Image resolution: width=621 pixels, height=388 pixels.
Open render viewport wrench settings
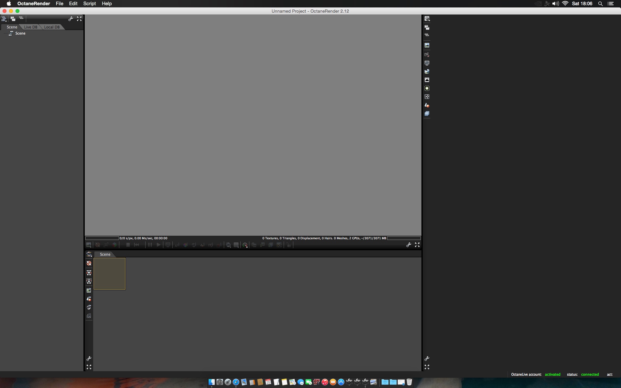(409, 245)
